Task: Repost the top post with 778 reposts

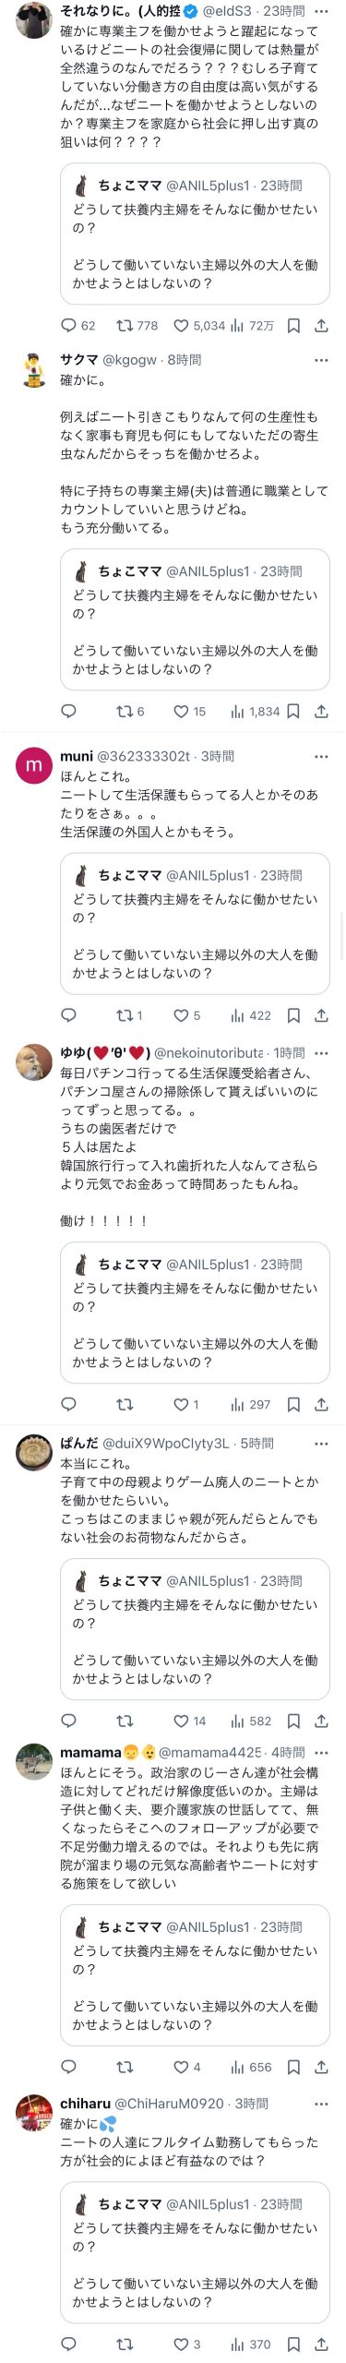Action: point(137,326)
